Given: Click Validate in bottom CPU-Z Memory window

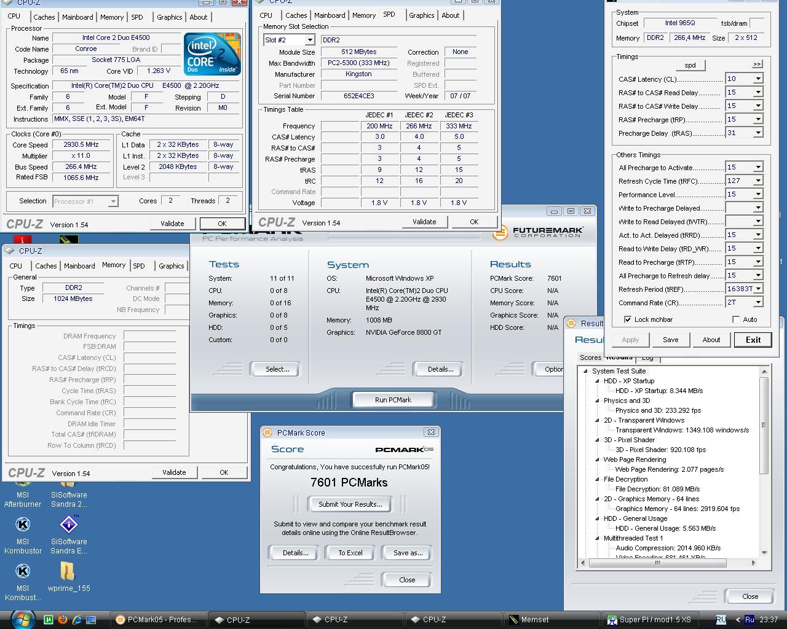Looking at the screenshot, I should (174, 472).
